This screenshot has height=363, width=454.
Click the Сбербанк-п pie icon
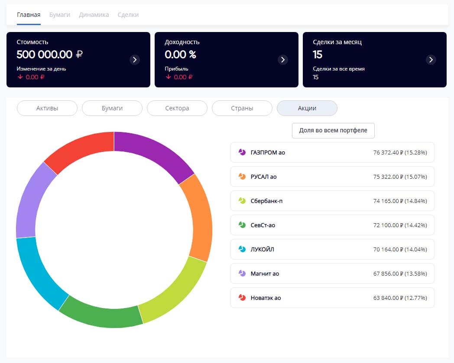click(242, 201)
